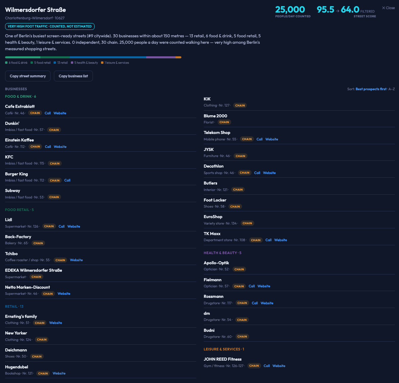Open Fielmann website link
Screen dimensions: 399x383
click(x=264, y=286)
